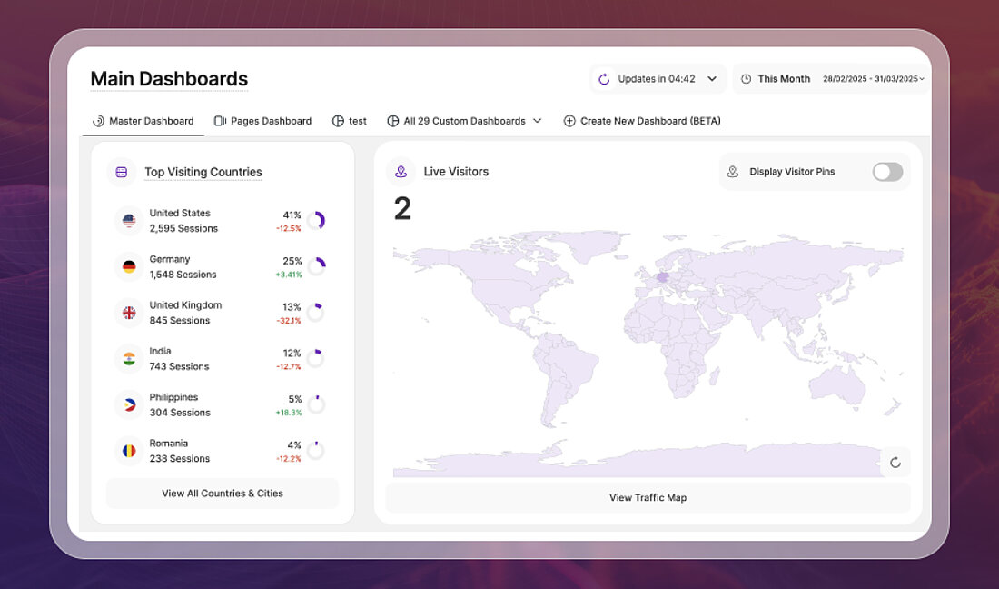Select the Master Dashboard tab
The width and height of the screenshot is (999, 589).
point(143,121)
